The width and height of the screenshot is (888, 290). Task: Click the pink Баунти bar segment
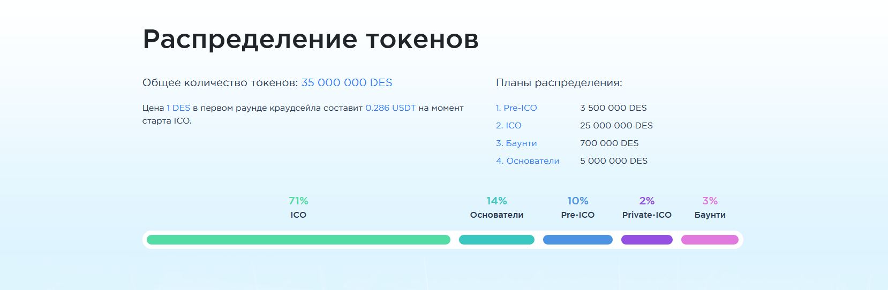tap(710, 240)
